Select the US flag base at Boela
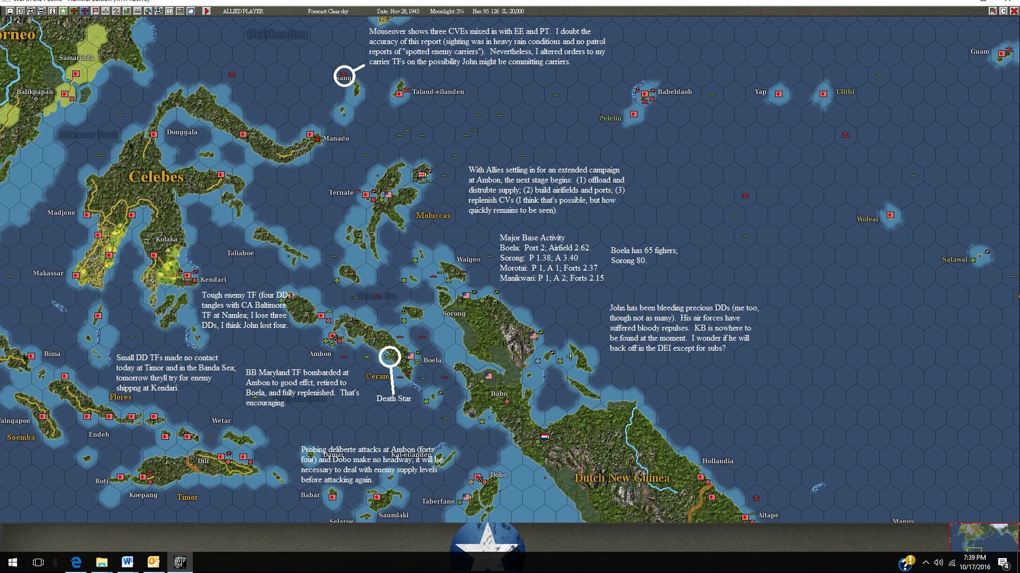The height and width of the screenshot is (573, 1020). click(411, 356)
